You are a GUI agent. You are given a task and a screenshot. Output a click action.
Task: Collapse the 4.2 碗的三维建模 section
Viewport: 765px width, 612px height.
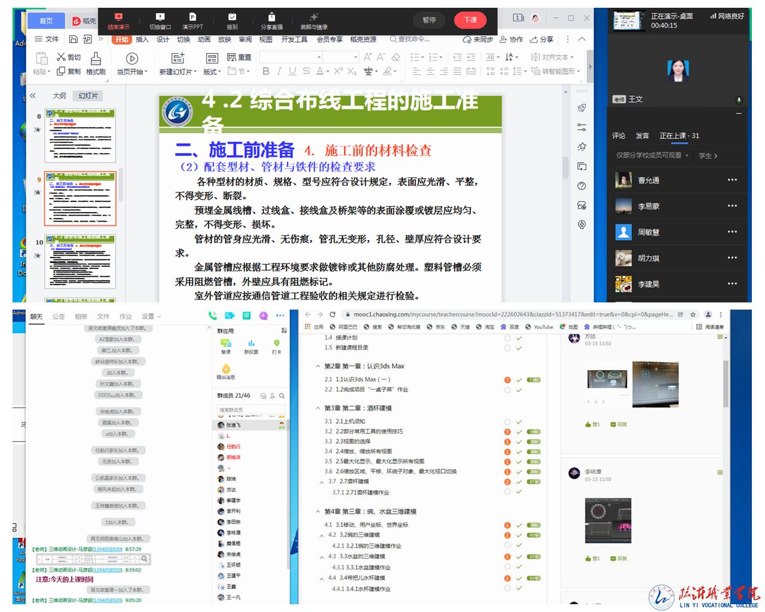(x=322, y=535)
